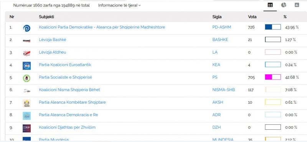Click the Djathtas për Zhvillim logo
Image resolution: width=307 pixels, height=142 pixels.
[26, 128]
